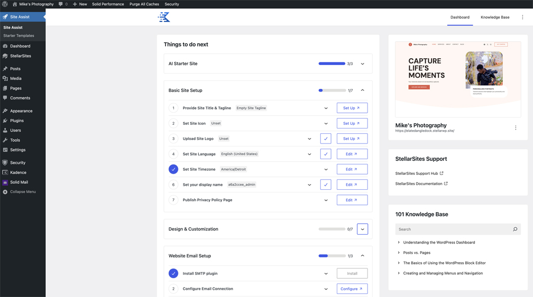Screen dimensions: 533x297
Task: Click the AI Starter Site progress bar
Action: pyautogui.click(x=332, y=63)
